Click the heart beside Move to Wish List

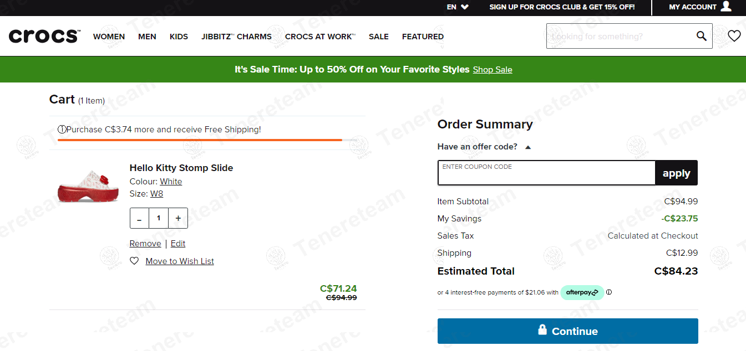134,260
